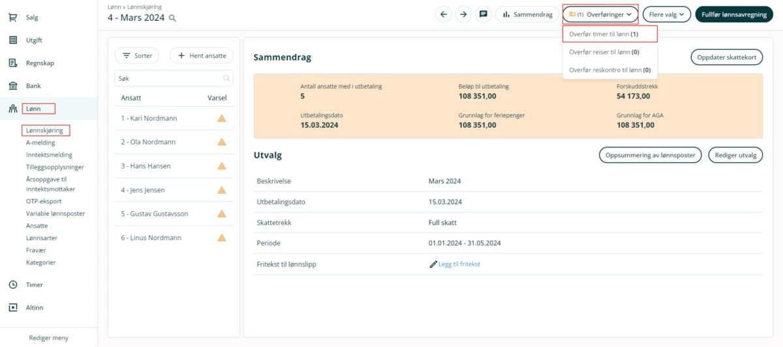Click the search icon beside 4 - Mars 2024

(x=173, y=18)
